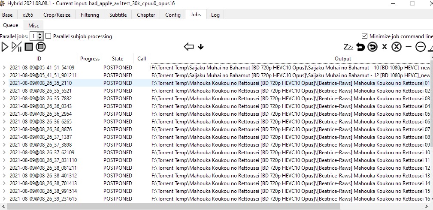Click the circled undo arrow icon
Screen dimensions: 433x210
coord(372,47)
